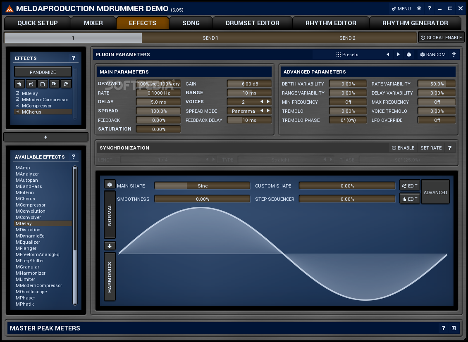Click the Rate Variability slider

pos(437,84)
